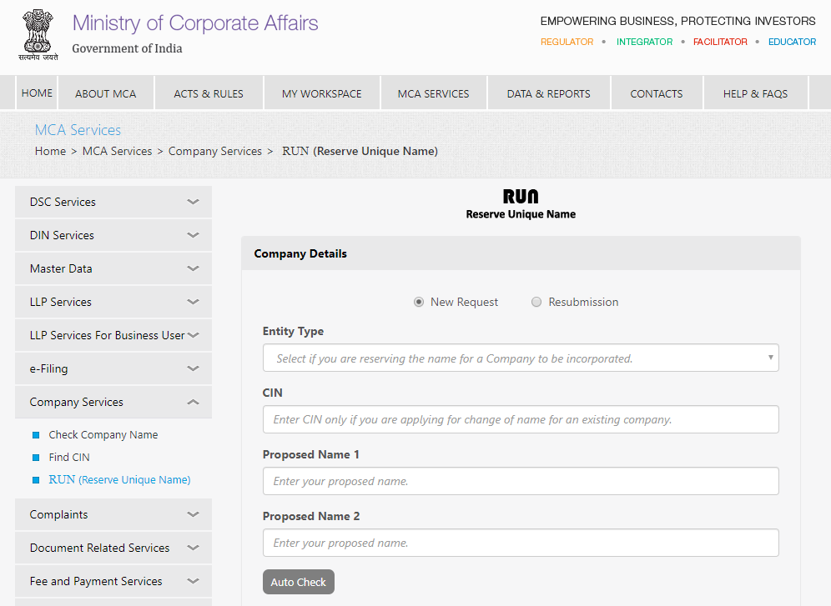This screenshot has height=606, width=831.
Task: Click the blue bullet beside Find CIN
Action: (36, 458)
